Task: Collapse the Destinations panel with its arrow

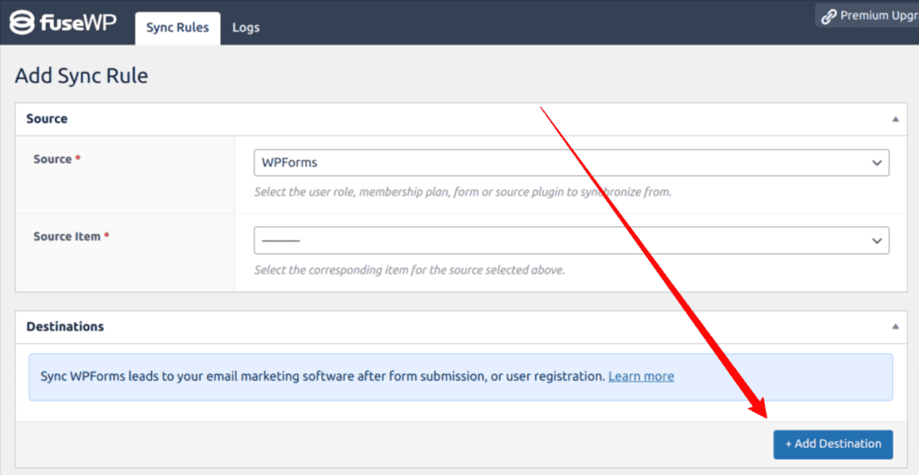Action: coord(895,327)
